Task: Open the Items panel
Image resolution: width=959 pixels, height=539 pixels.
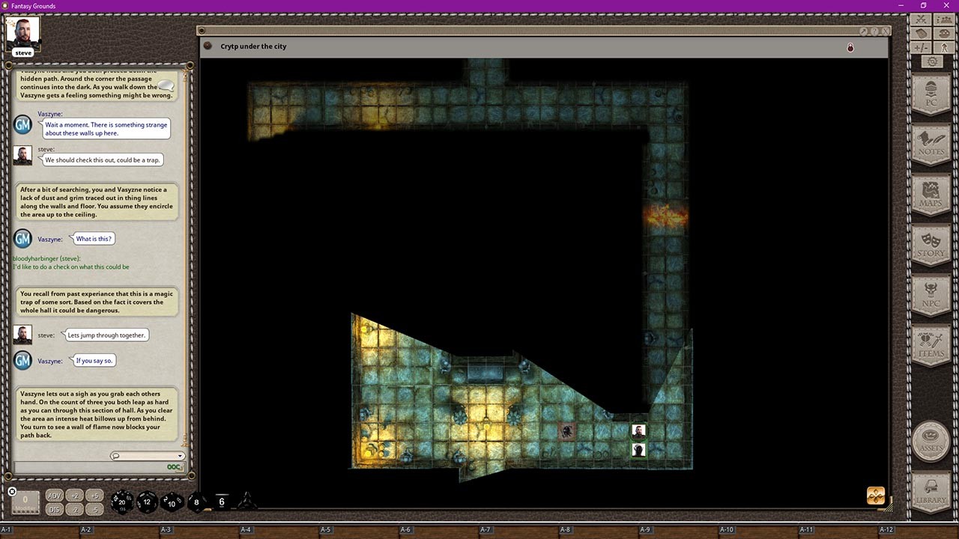Action: pos(931,346)
